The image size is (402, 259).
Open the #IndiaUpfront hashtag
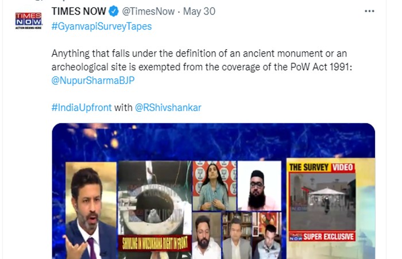pyautogui.click(x=82, y=108)
